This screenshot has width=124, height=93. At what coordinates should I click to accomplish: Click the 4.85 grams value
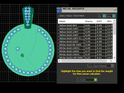coord(88,48)
